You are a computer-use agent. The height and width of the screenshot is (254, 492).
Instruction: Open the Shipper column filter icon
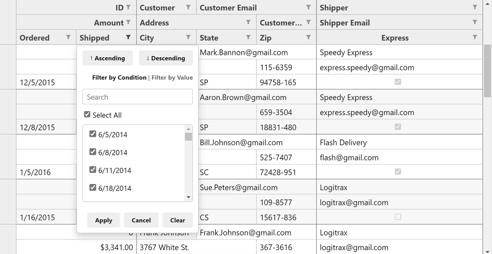pyautogui.click(x=475, y=7)
